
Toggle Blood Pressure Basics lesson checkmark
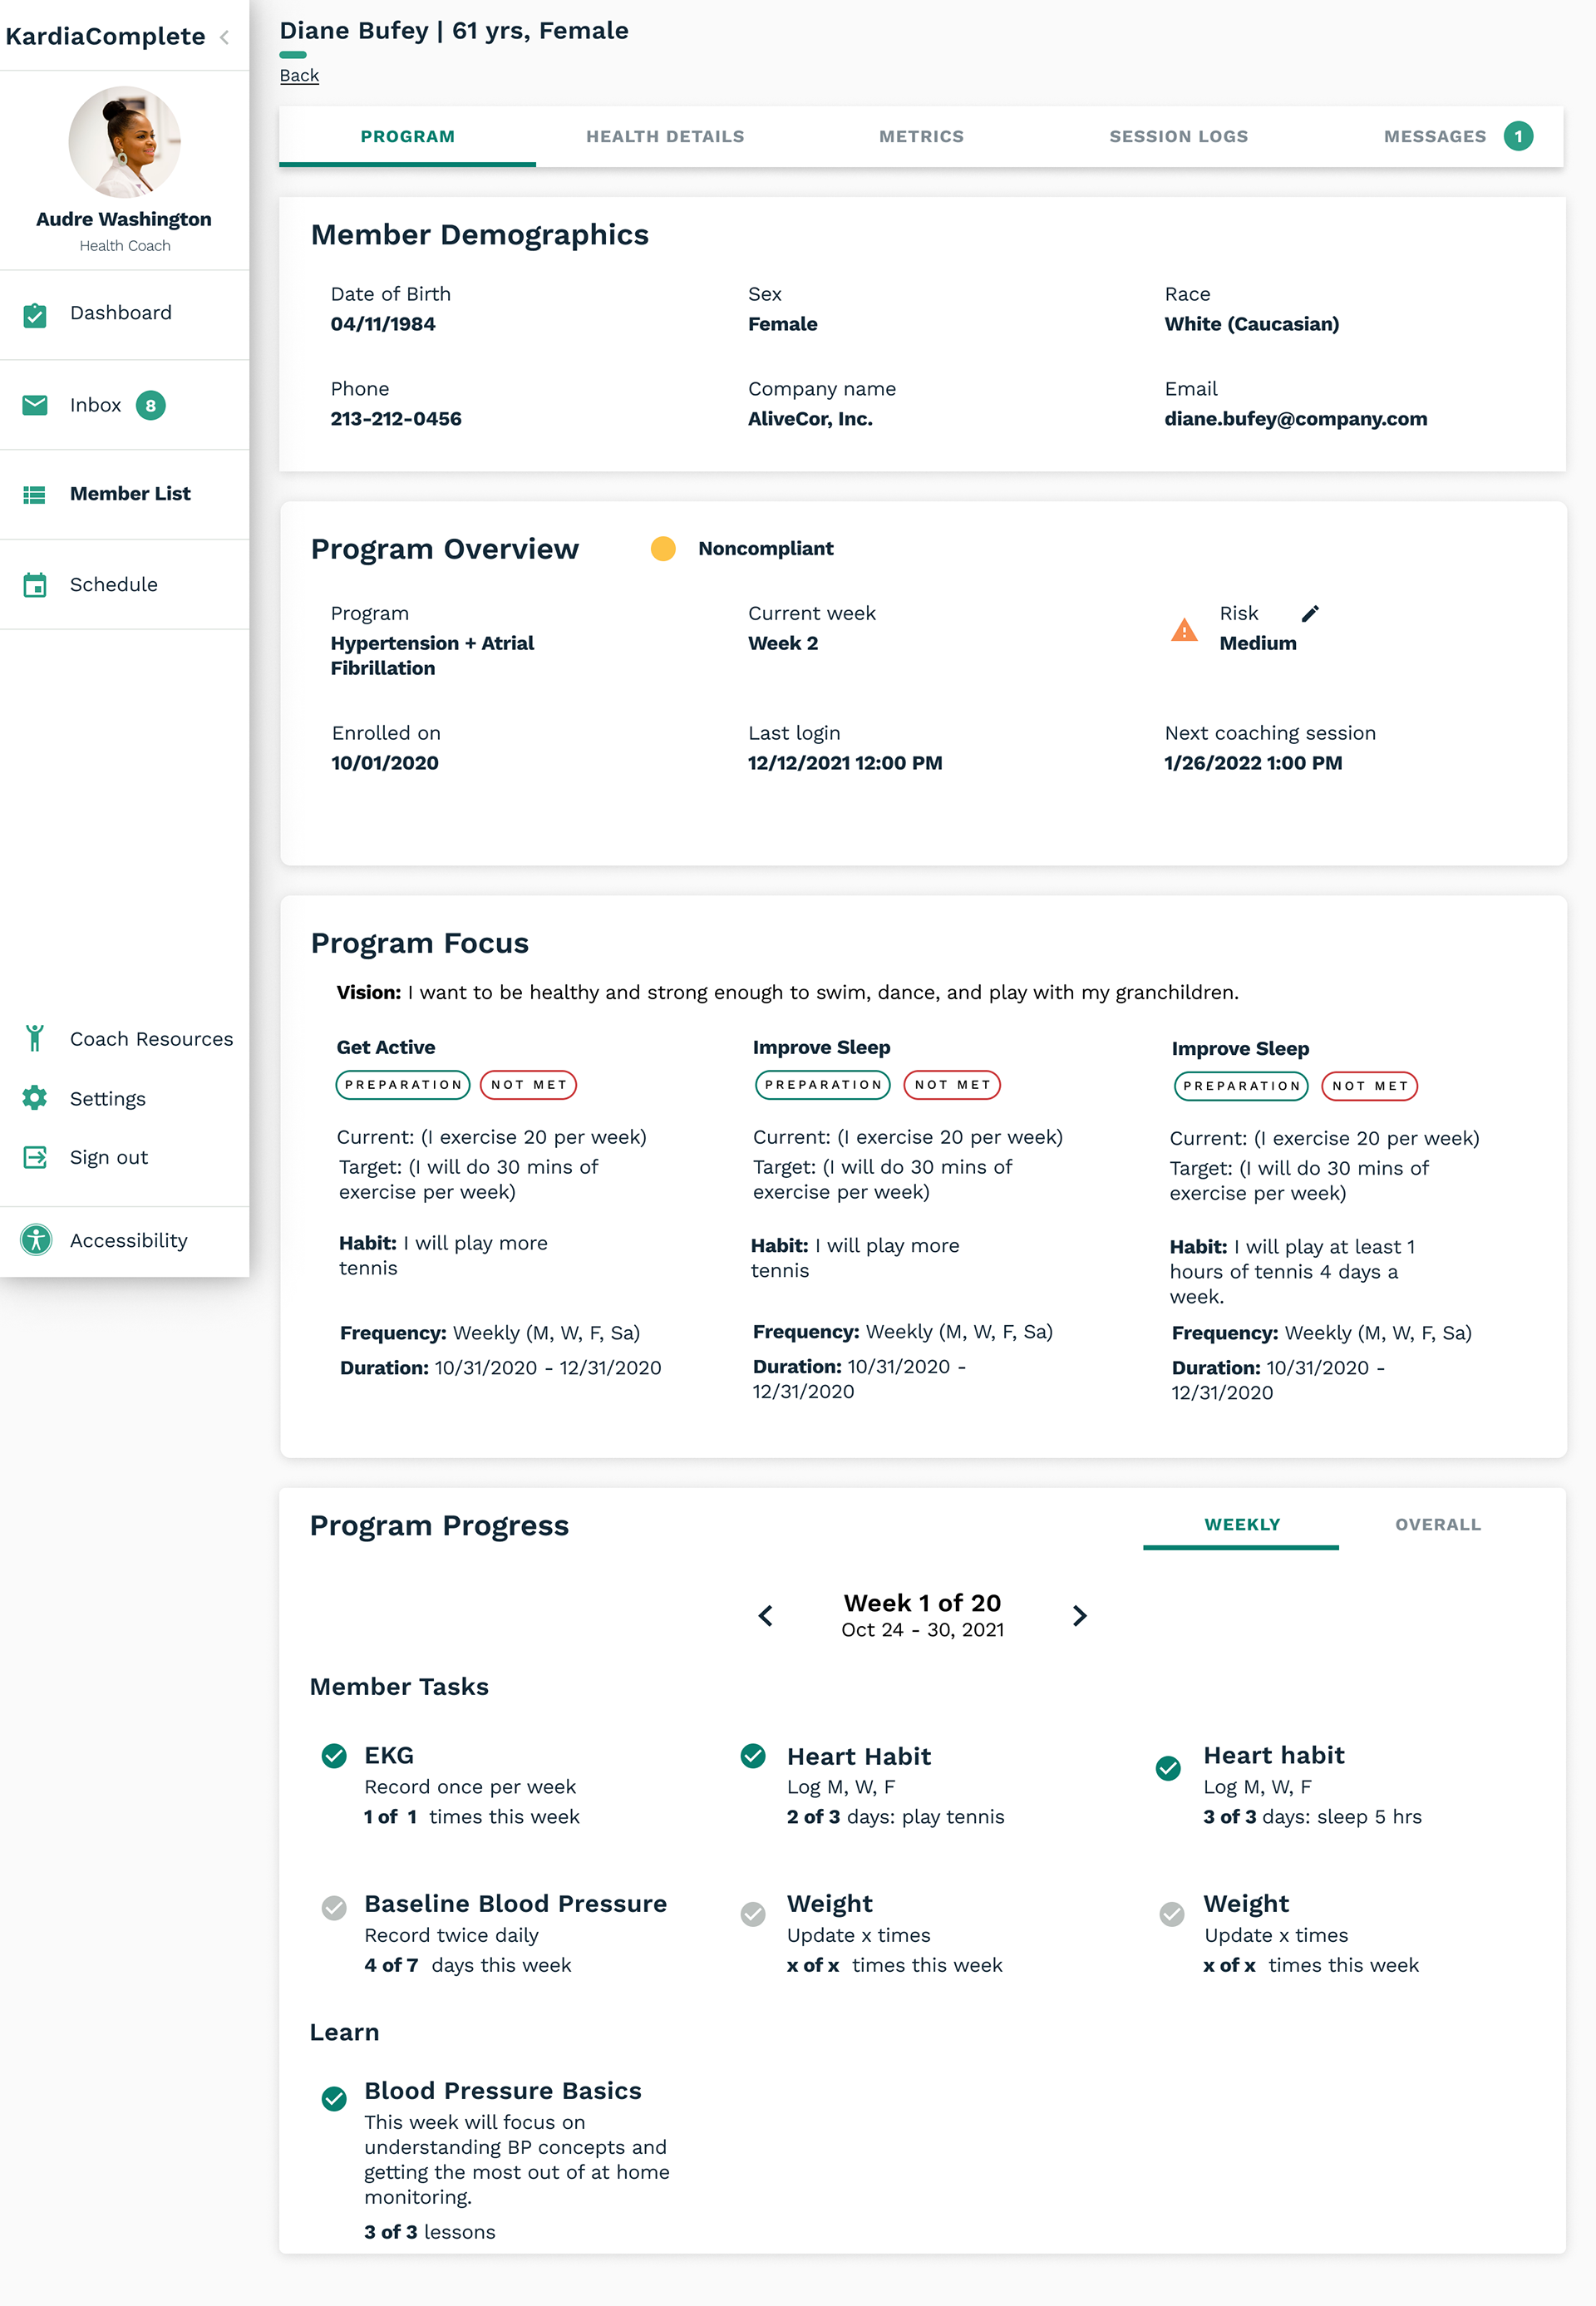(x=334, y=2098)
